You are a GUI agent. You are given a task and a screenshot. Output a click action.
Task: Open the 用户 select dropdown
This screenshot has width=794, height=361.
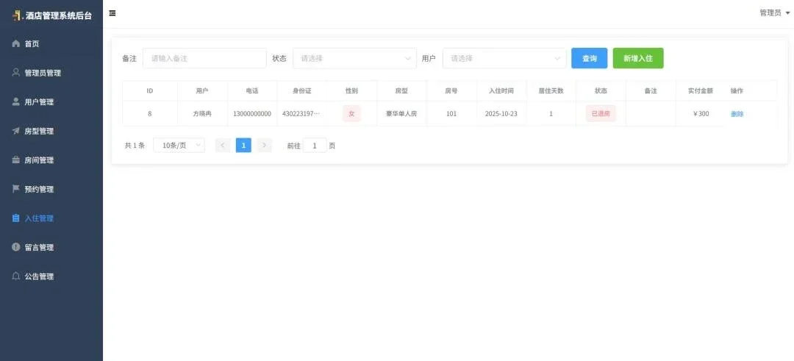[x=504, y=58]
